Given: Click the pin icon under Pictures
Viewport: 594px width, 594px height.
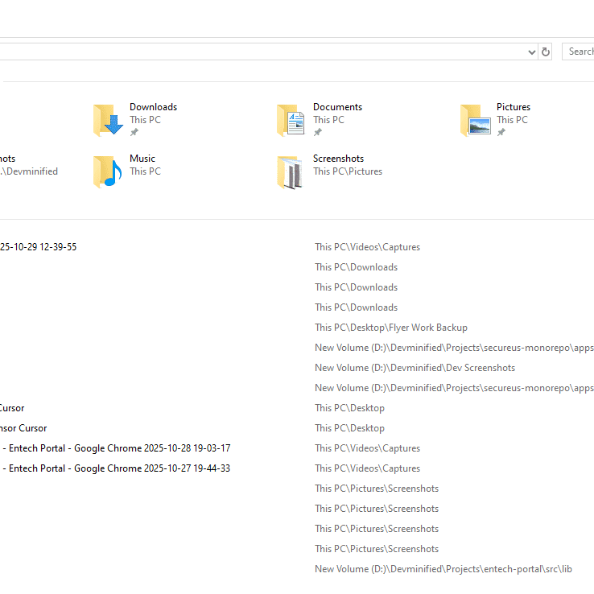Looking at the screenshot, I should (501, 132).
